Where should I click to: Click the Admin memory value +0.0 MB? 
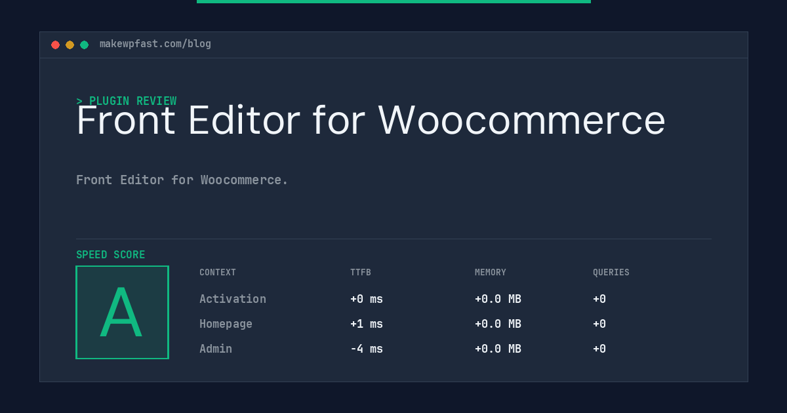click(498, 349)
